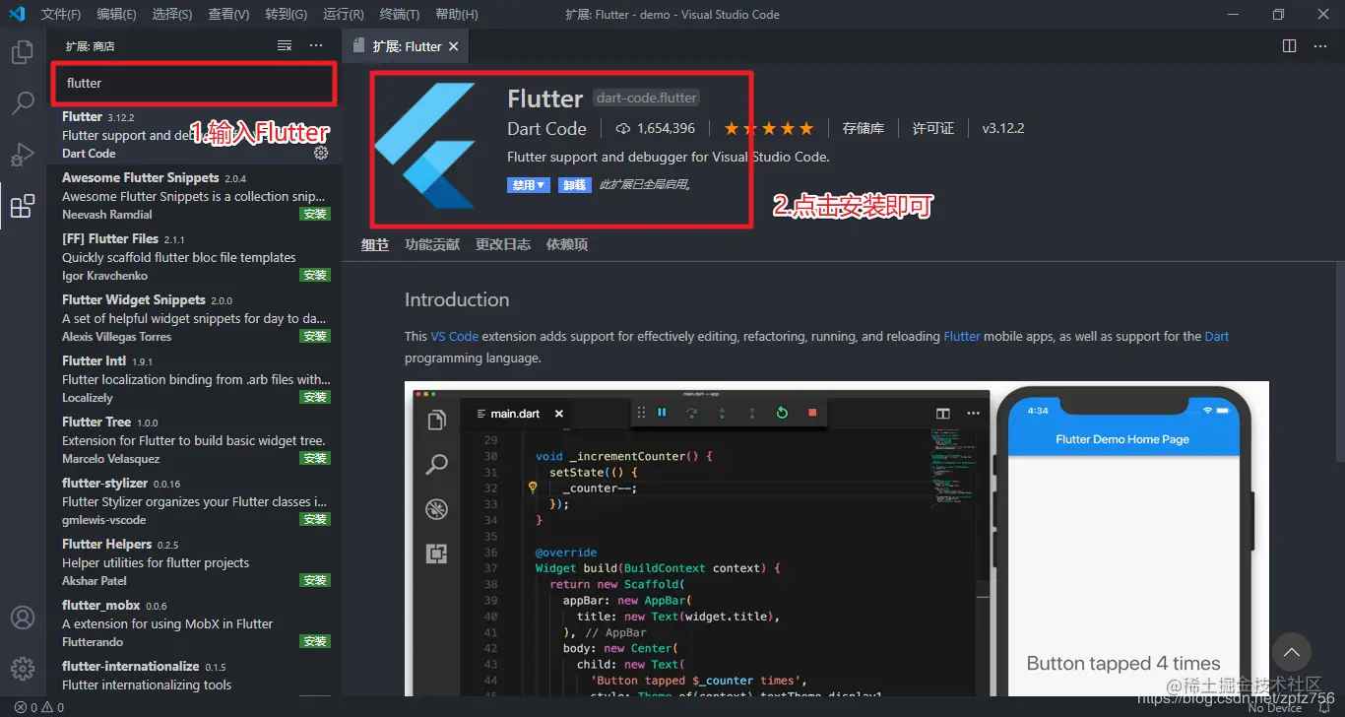Image resolution: width=1345 pixels, height=717 pixels.
Task: Install Flutter Helpers extension
Action: coord(315,580)
